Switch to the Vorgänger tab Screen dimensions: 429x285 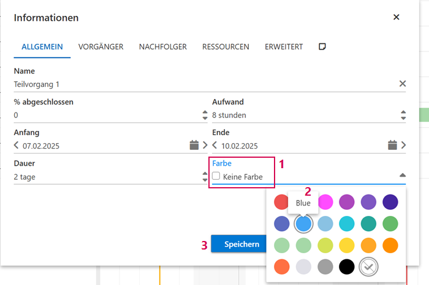(x=101, y=46)
